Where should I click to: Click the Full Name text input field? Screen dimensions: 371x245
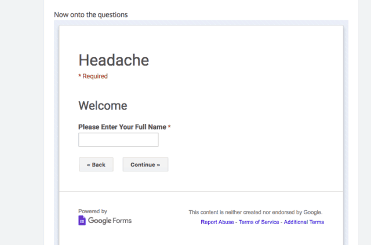(118, 140)
